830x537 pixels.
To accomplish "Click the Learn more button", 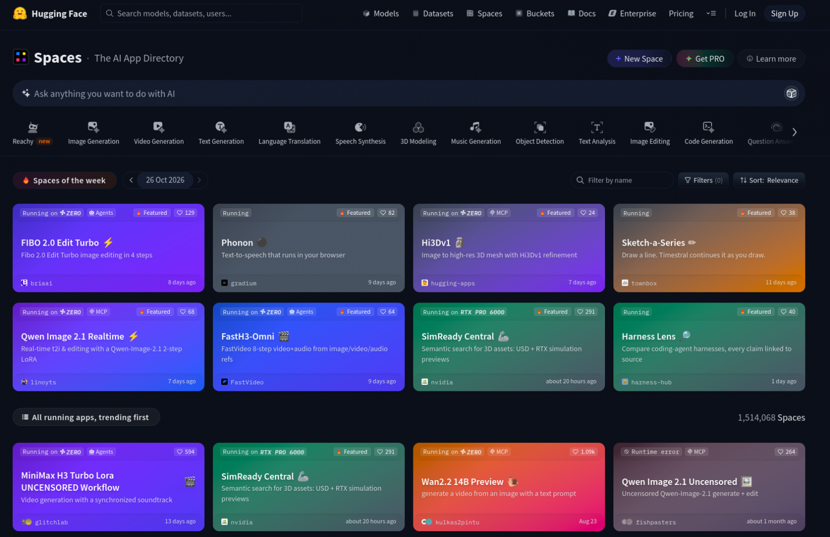I will [x=771, y=58].
